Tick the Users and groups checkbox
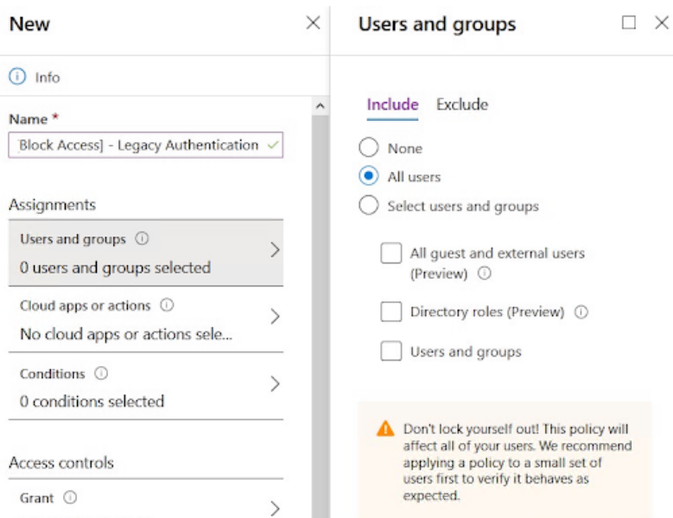 click(391, 351)
